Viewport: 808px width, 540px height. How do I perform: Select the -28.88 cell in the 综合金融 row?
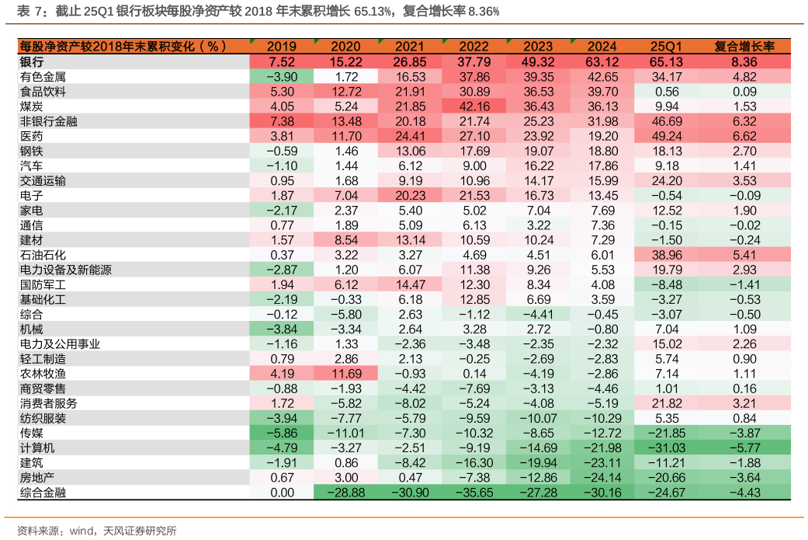[x=345, y=493]
